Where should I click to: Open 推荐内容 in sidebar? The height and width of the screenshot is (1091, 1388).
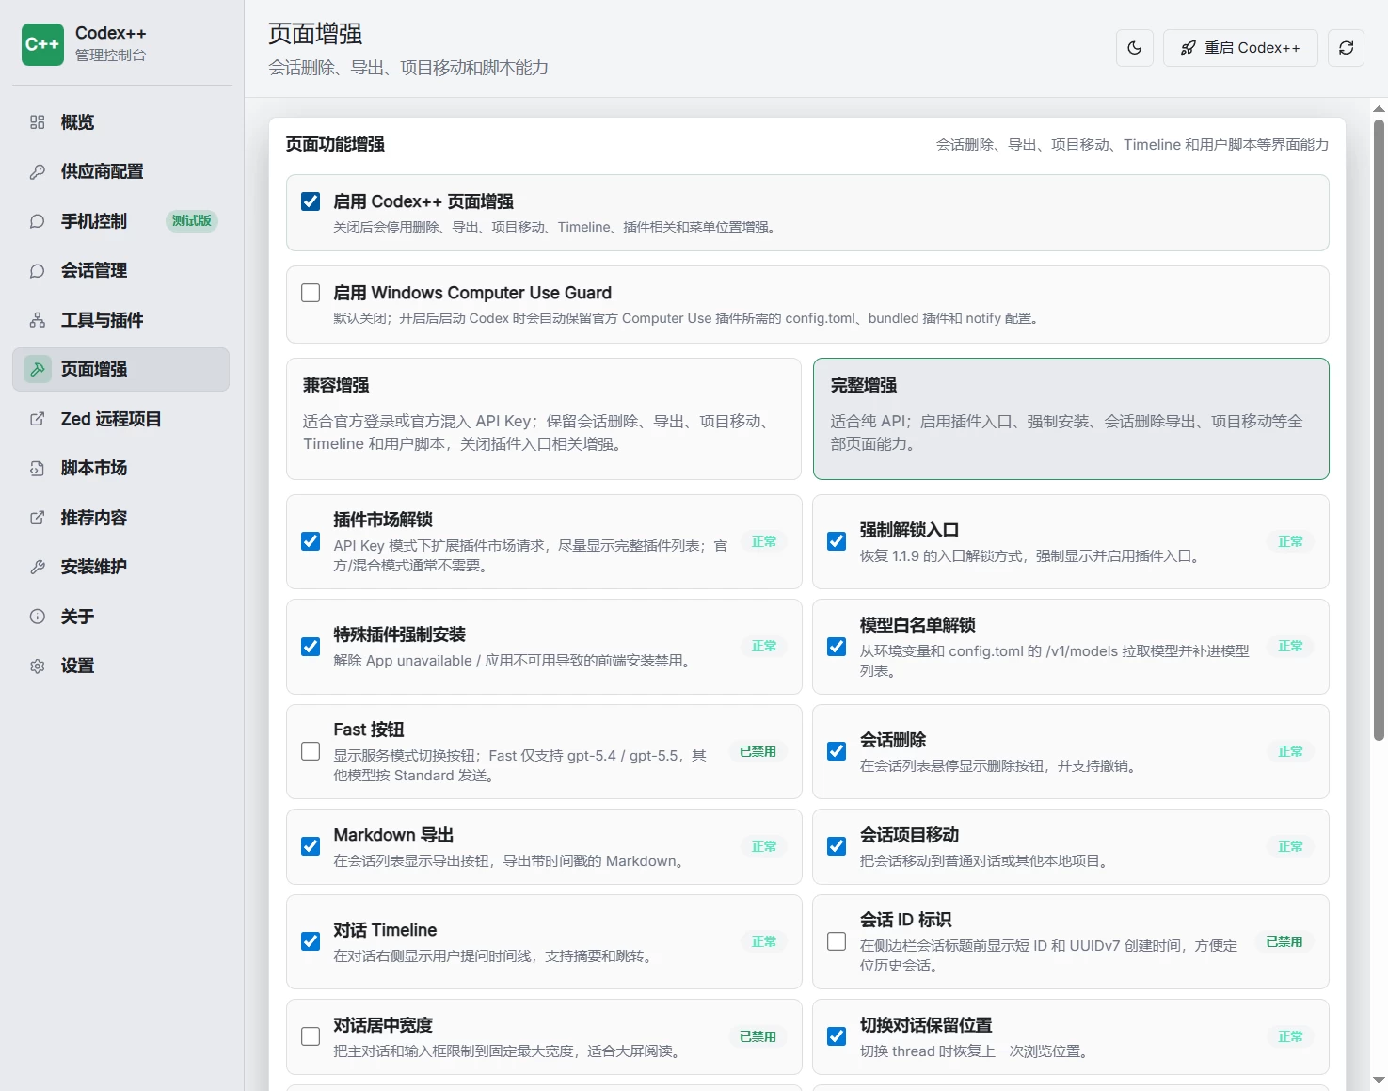[121, 518]
